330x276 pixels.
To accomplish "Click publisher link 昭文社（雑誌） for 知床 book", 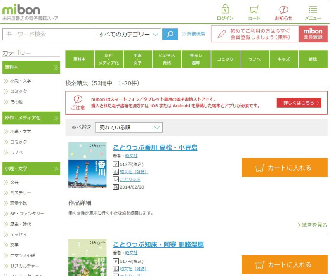I will (x=134, y=269).
